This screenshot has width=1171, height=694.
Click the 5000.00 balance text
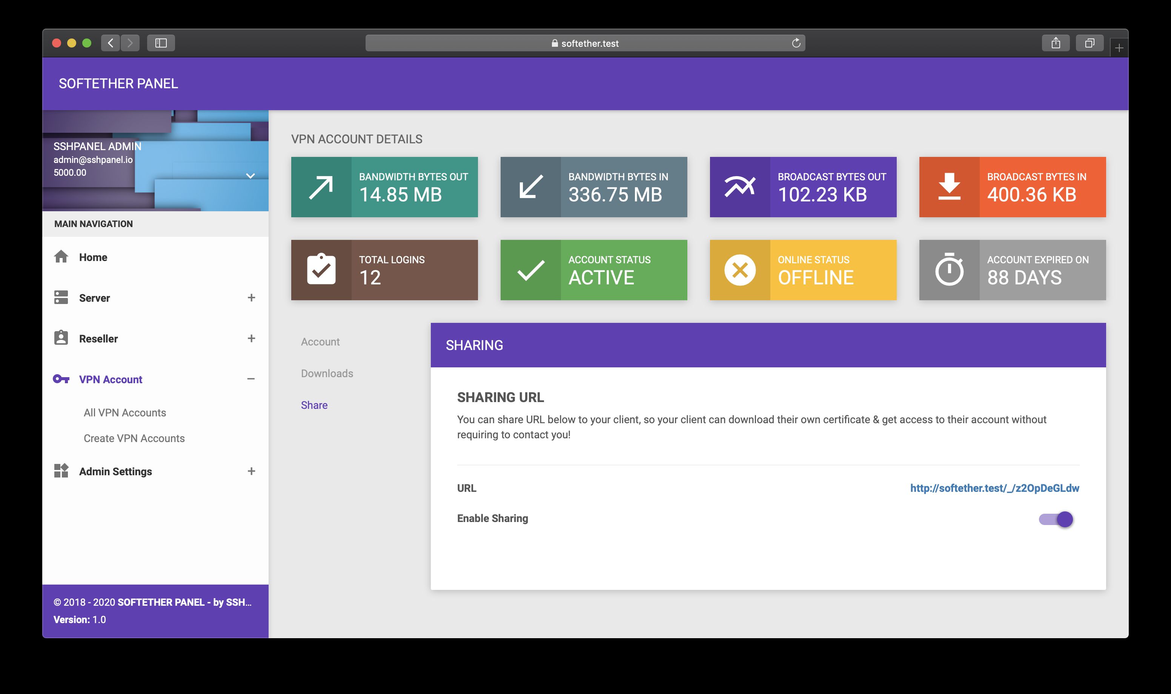tap(70, 173)
